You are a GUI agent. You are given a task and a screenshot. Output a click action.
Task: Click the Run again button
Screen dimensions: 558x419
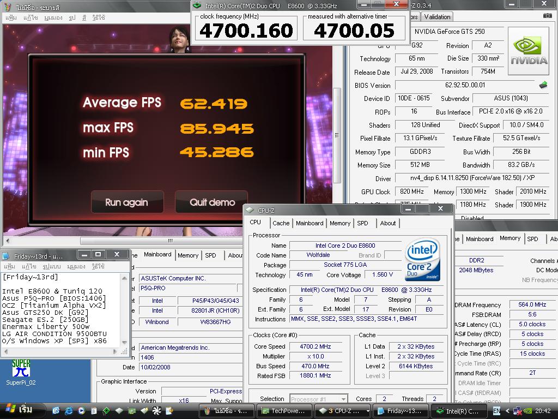click(x=126, y=202)
